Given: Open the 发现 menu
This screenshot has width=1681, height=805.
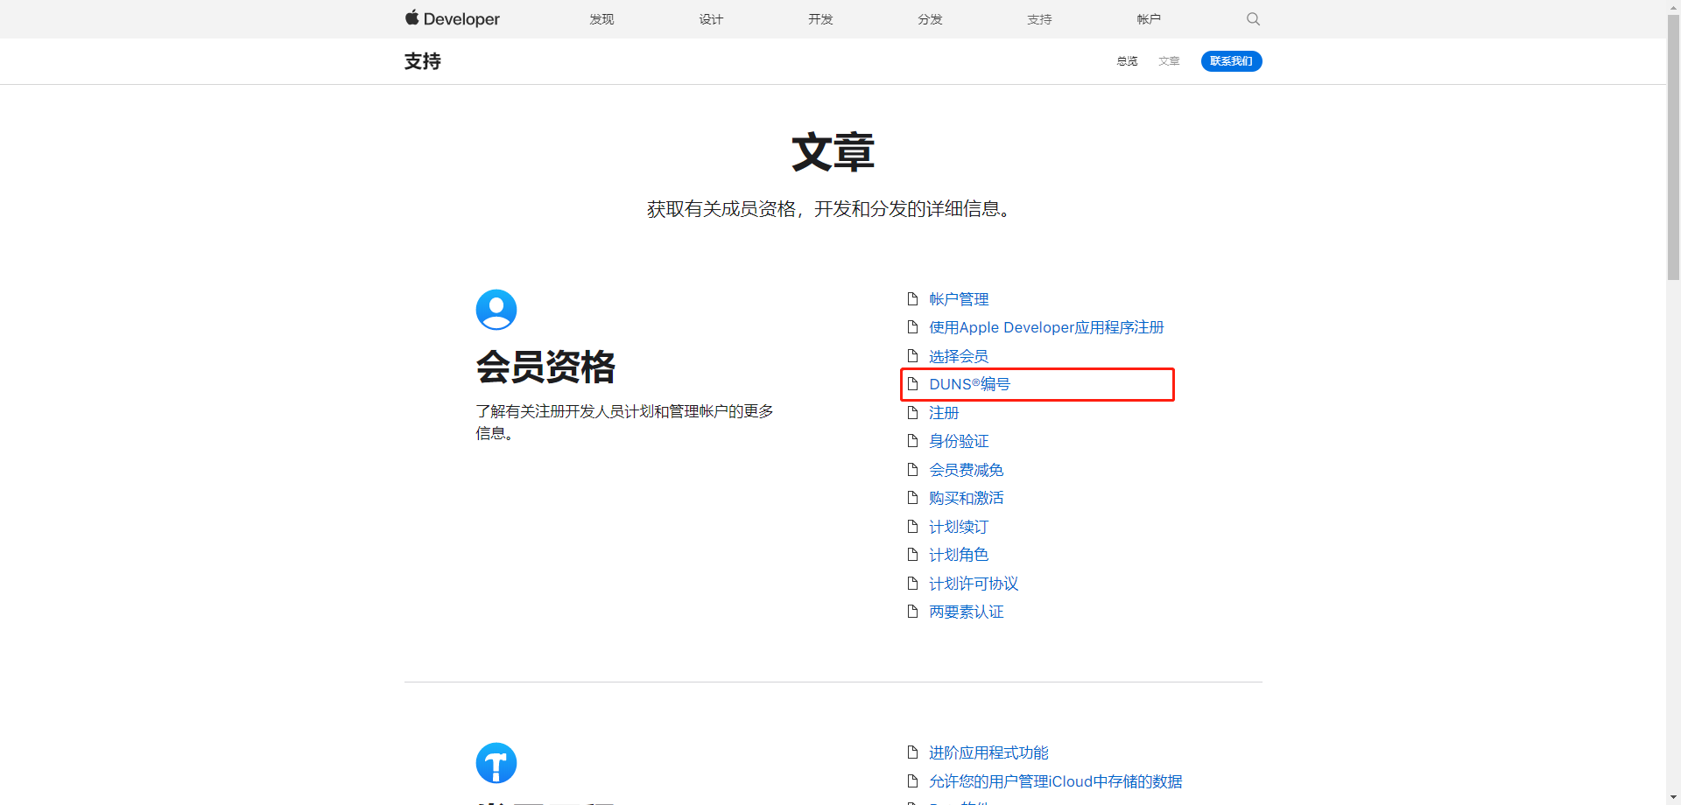Looking at the screenshot, I should coord(601,19).
